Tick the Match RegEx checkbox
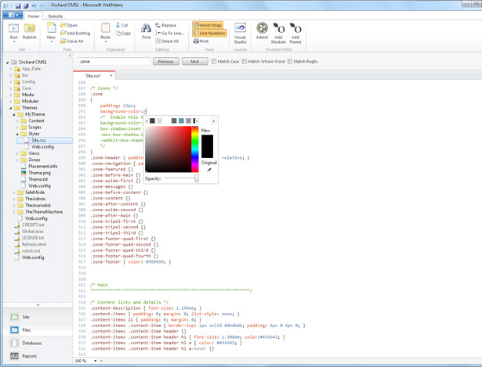 tap(290, 61)
